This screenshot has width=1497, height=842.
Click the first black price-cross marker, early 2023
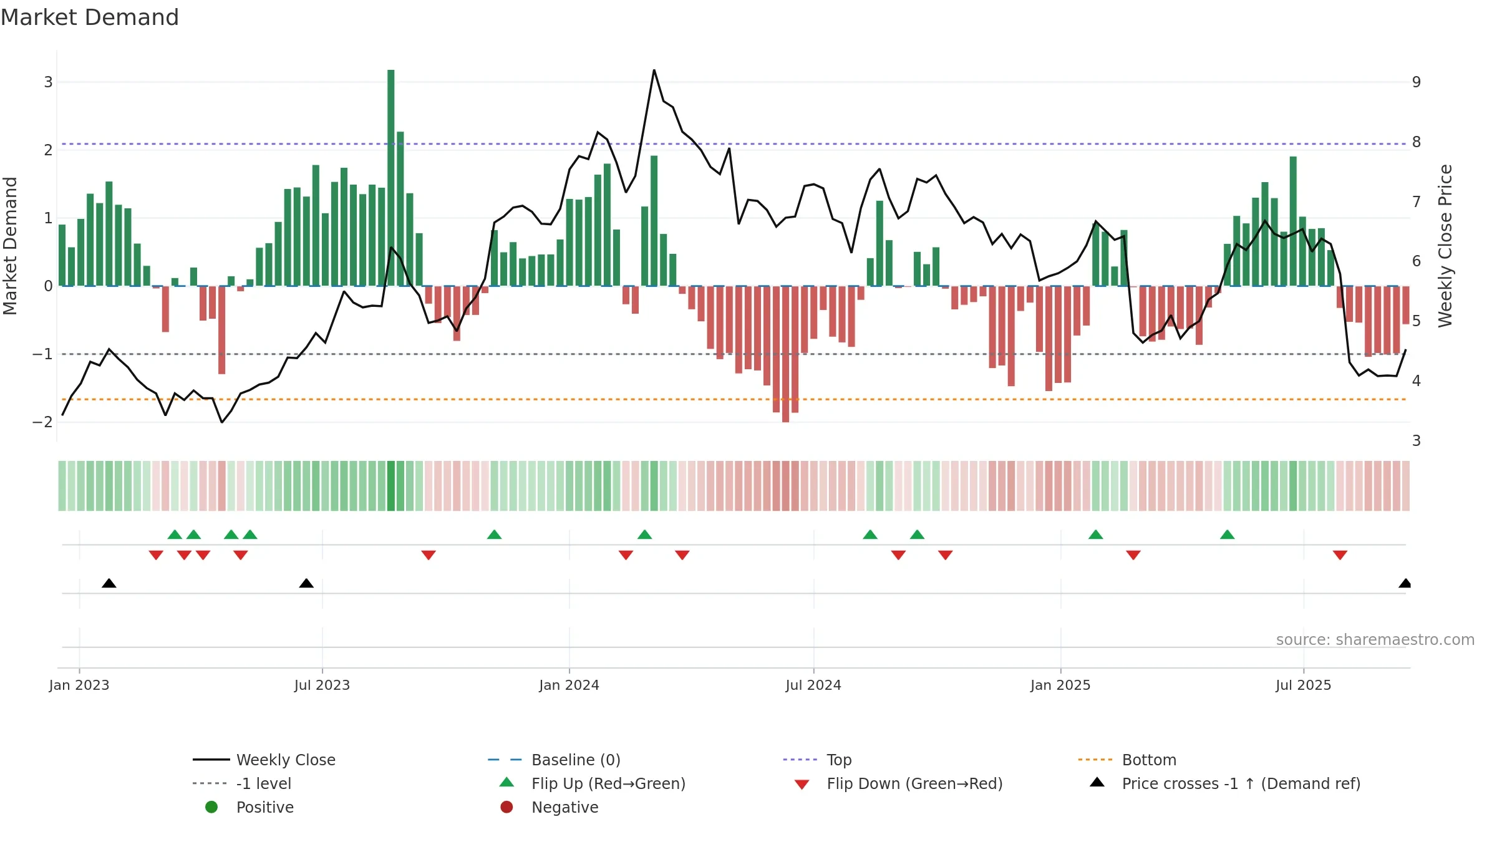click(x=109, y=583)
